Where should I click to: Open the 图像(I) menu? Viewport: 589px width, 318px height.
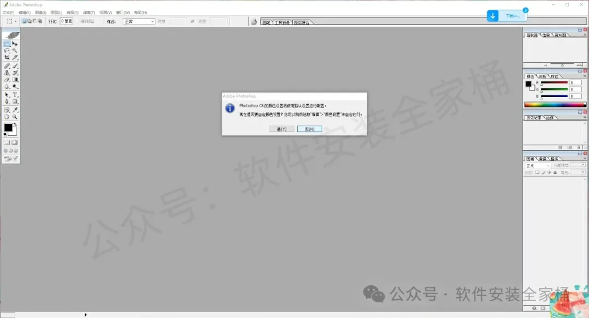click(x=40, y=13)
